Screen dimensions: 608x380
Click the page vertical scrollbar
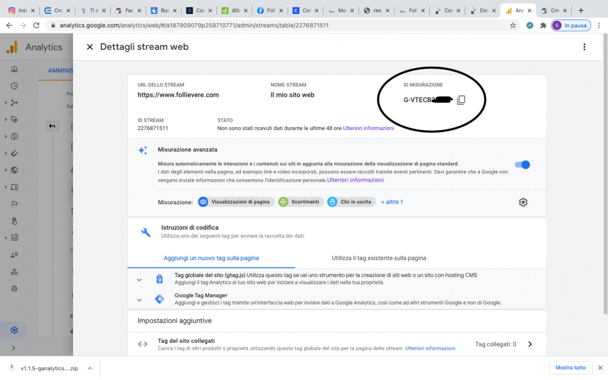click(606, 174)
